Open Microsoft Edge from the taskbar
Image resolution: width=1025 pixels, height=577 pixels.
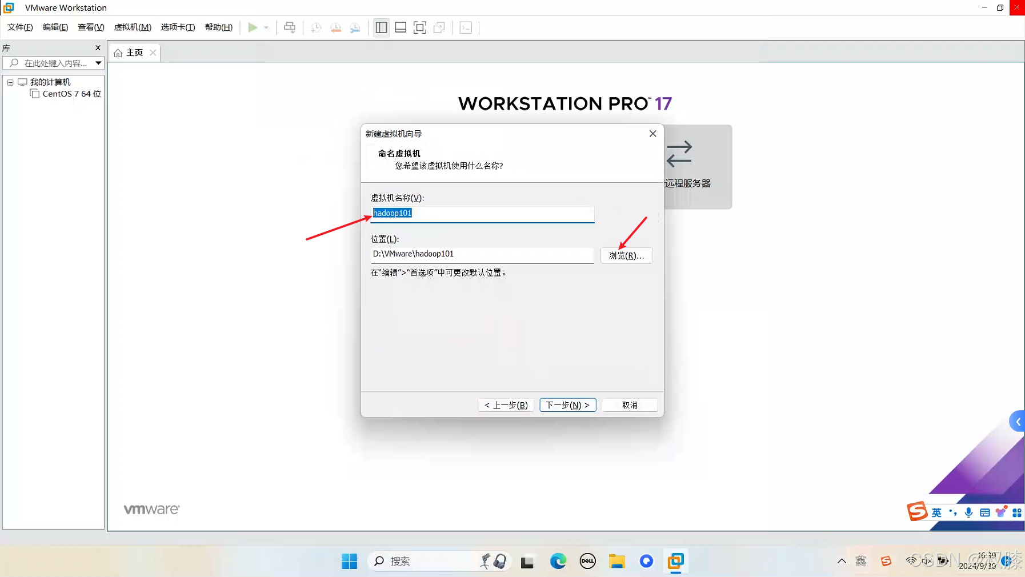pos(558,562)
